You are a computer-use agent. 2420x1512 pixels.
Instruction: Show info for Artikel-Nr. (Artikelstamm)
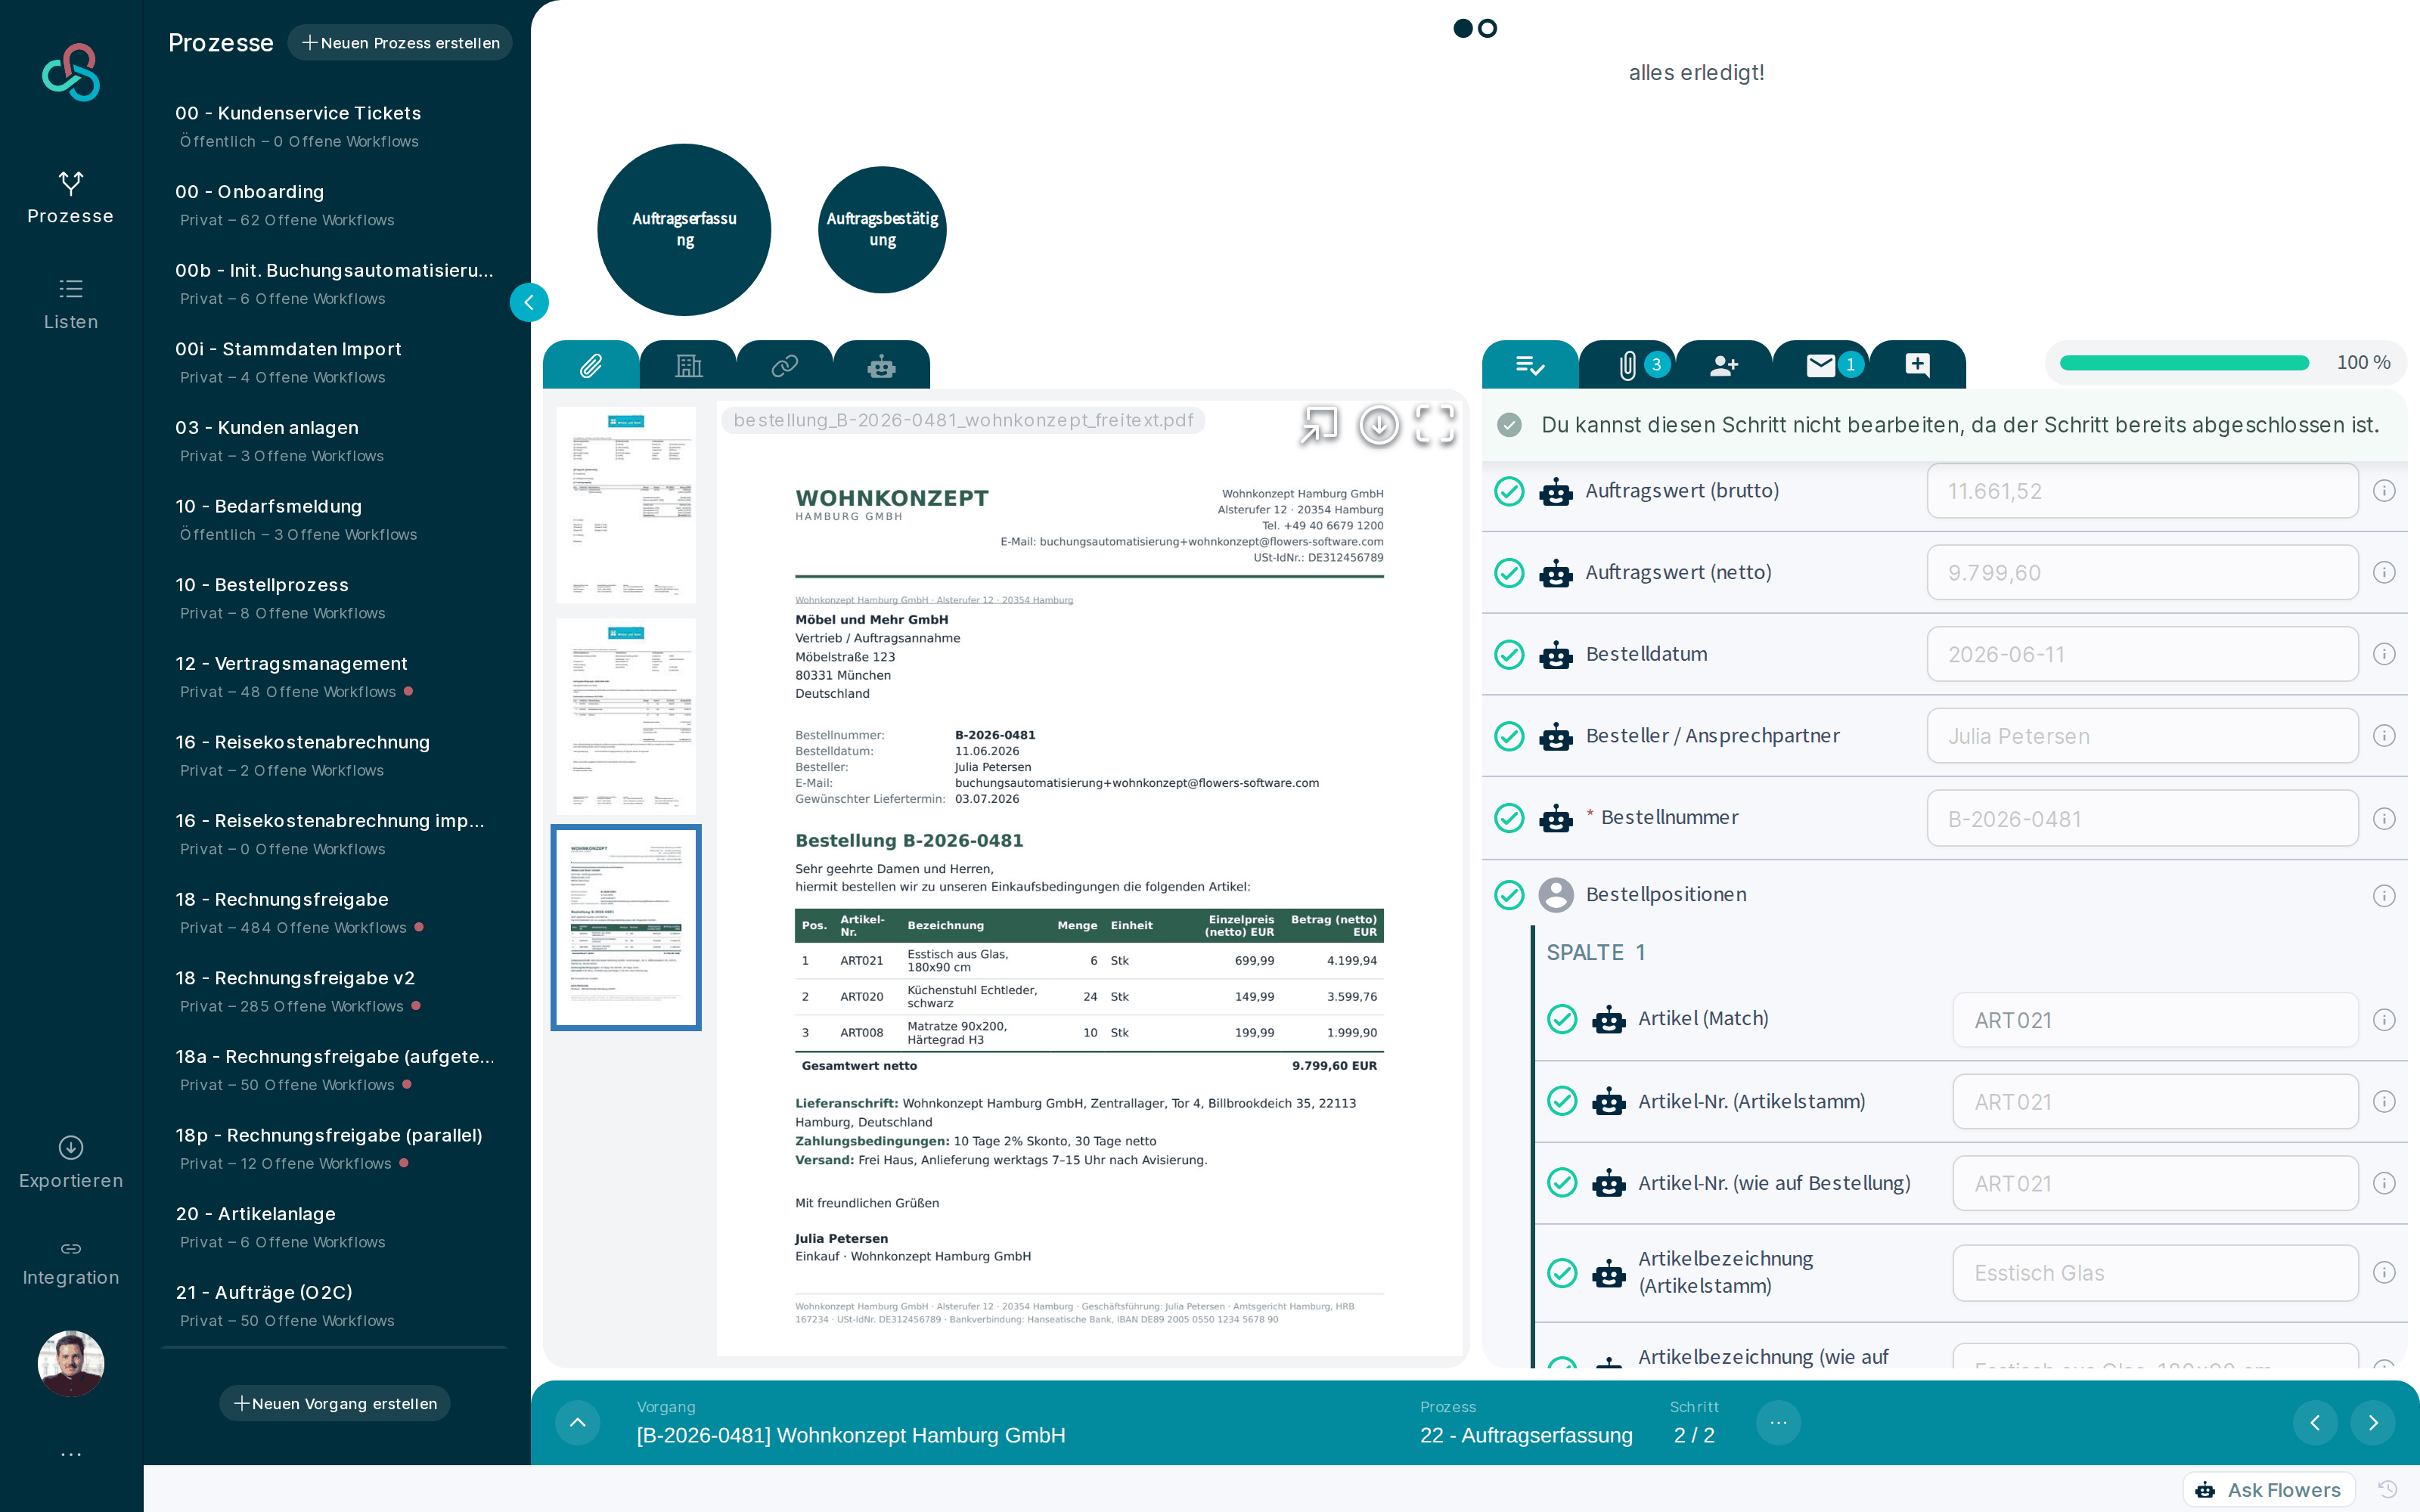2384,1102
